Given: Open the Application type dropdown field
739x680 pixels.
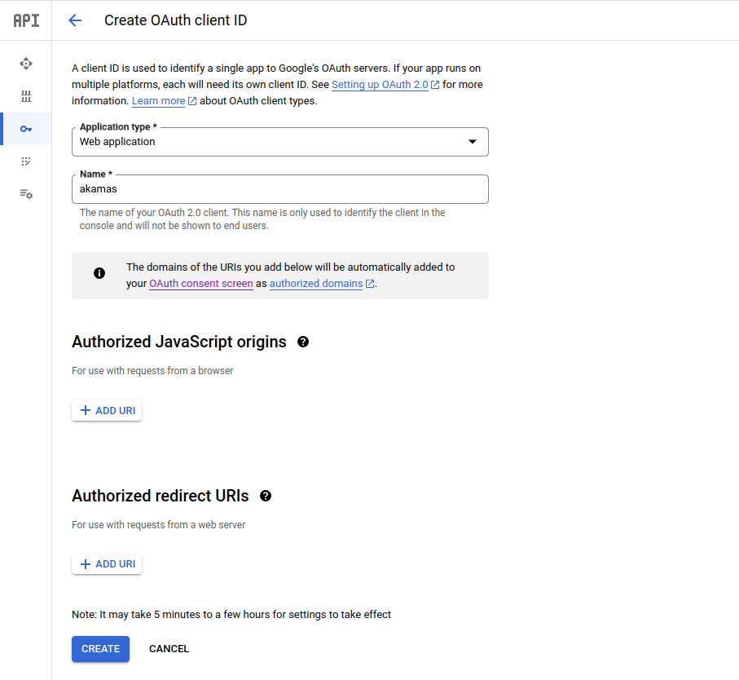Looking at the screenshot, I should click(269, 142).
